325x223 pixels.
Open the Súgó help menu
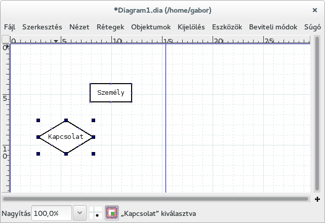pyautogui.click(x=312, y=27)
